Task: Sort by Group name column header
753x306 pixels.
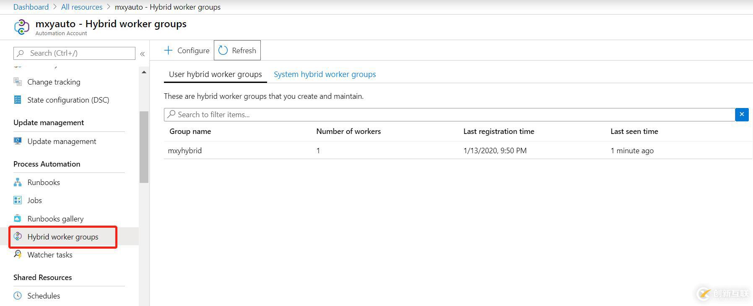Action: (x=190, y=131)
